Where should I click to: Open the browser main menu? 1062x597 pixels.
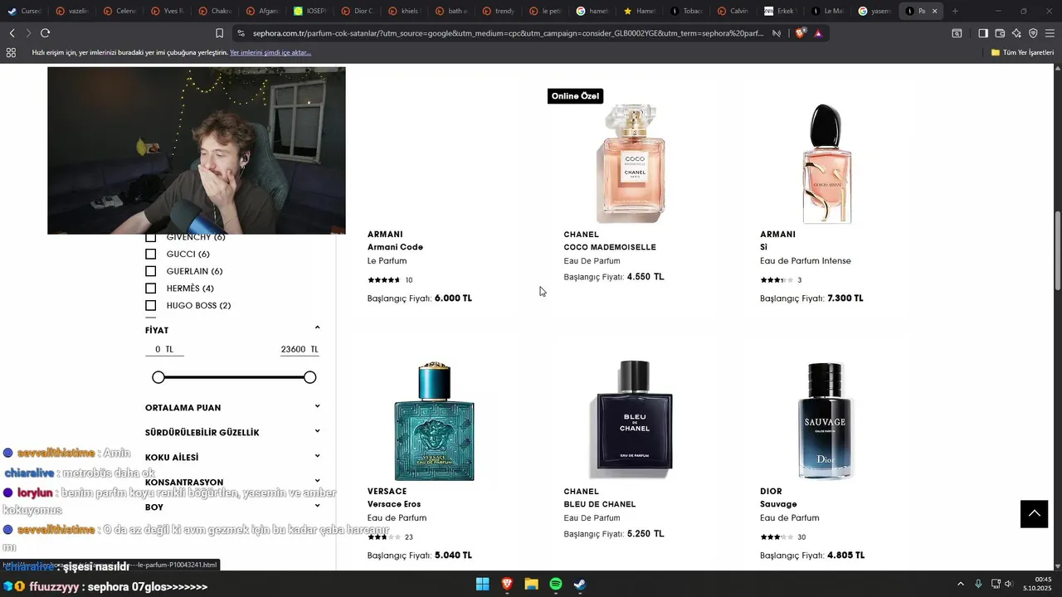point(1050,33)
